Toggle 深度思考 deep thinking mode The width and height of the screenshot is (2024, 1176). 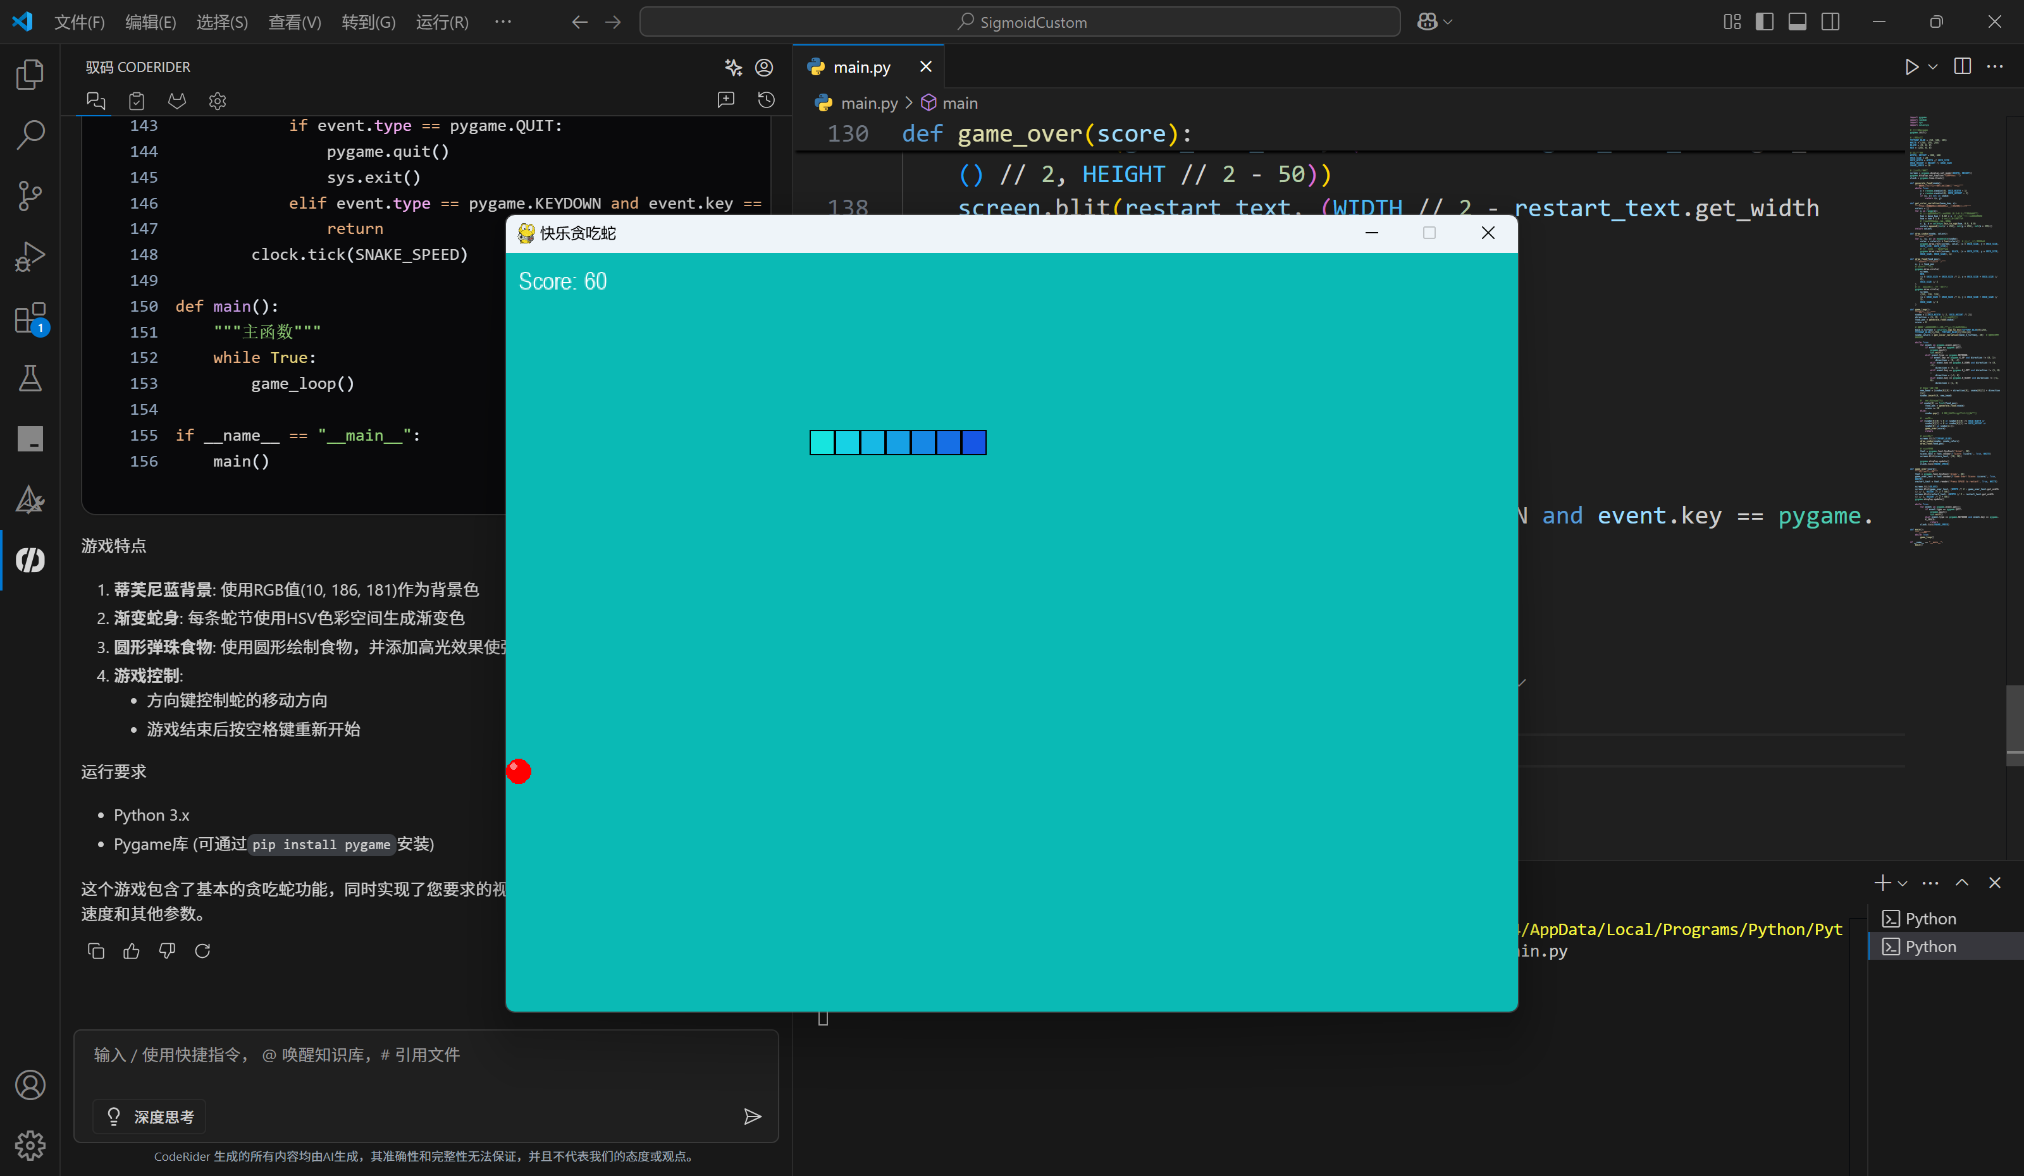(x=150, y=1116)
